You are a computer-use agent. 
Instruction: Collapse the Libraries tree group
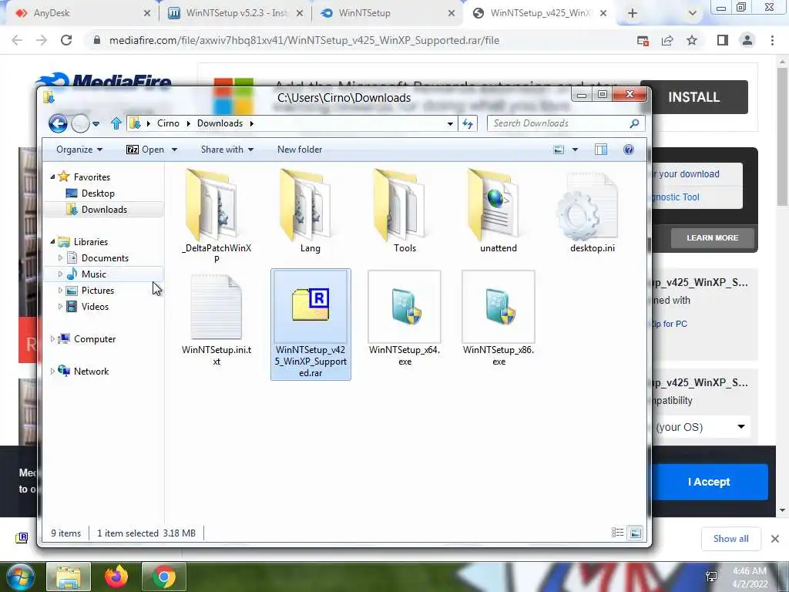tap(52, 241)
